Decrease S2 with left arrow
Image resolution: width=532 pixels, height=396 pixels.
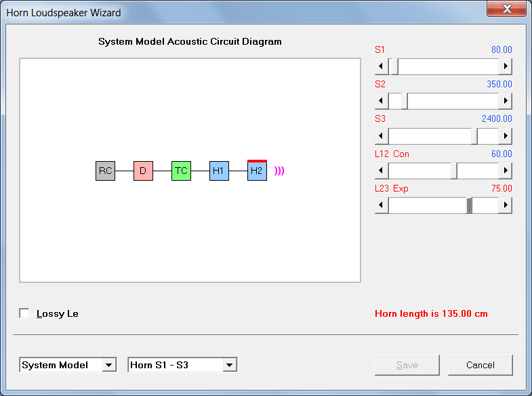(382, 101)
